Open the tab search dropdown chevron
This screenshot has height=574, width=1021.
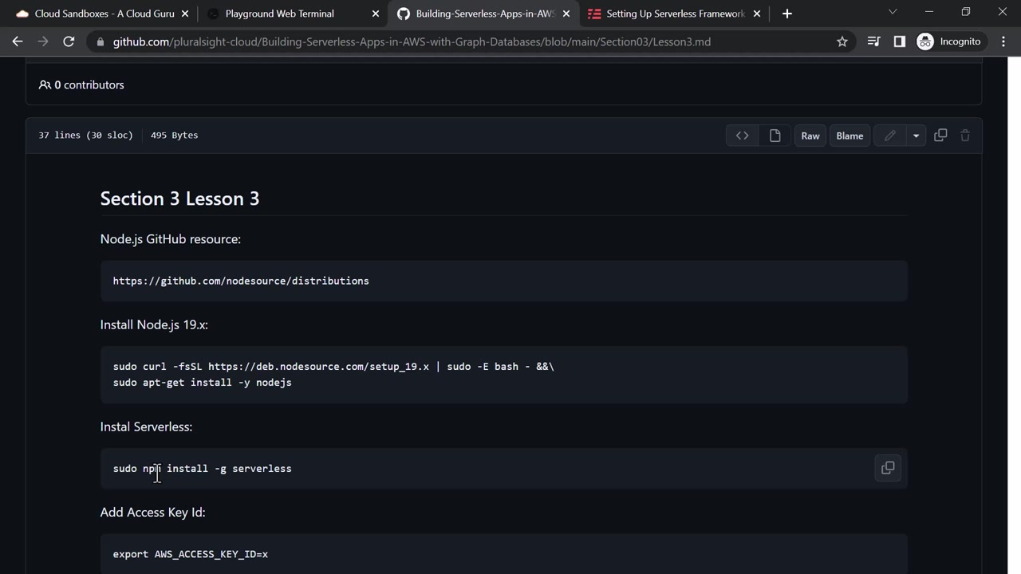coord(893,12)
